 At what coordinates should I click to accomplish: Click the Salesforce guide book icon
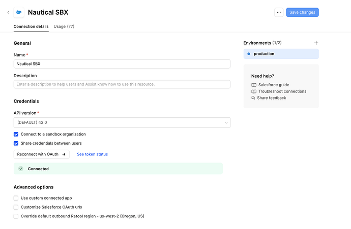click(x=254, y=85)
